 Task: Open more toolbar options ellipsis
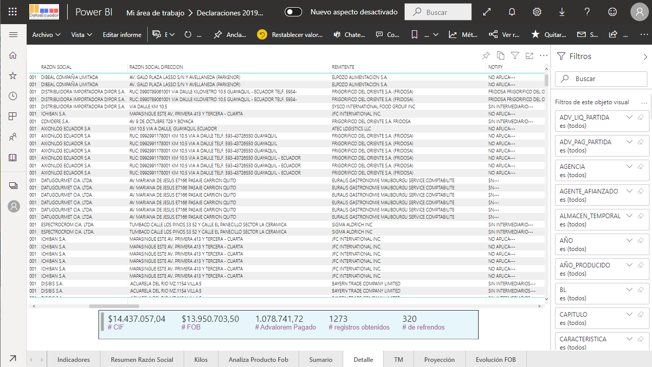pyautogui.click(x=644, y=34)
